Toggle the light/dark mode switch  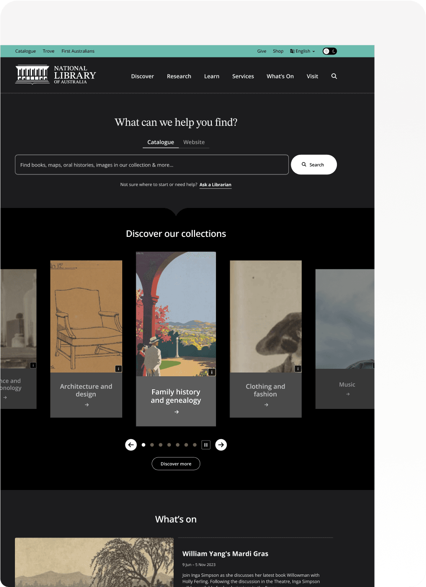pos(330,51)
